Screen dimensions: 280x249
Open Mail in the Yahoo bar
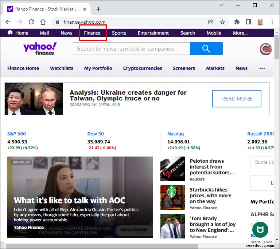pos(44,33)
